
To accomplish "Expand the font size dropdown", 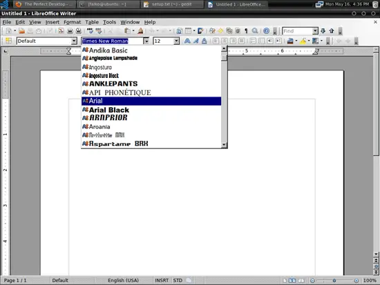I will click(176, 41).
